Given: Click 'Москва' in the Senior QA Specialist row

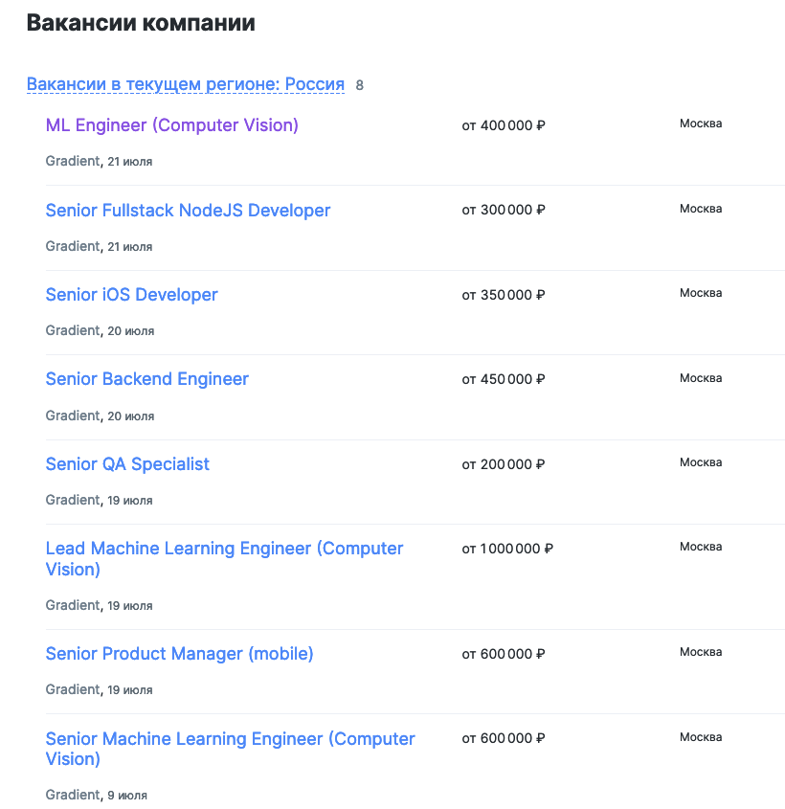Looking at the screenshot, I should pos(701,462).
